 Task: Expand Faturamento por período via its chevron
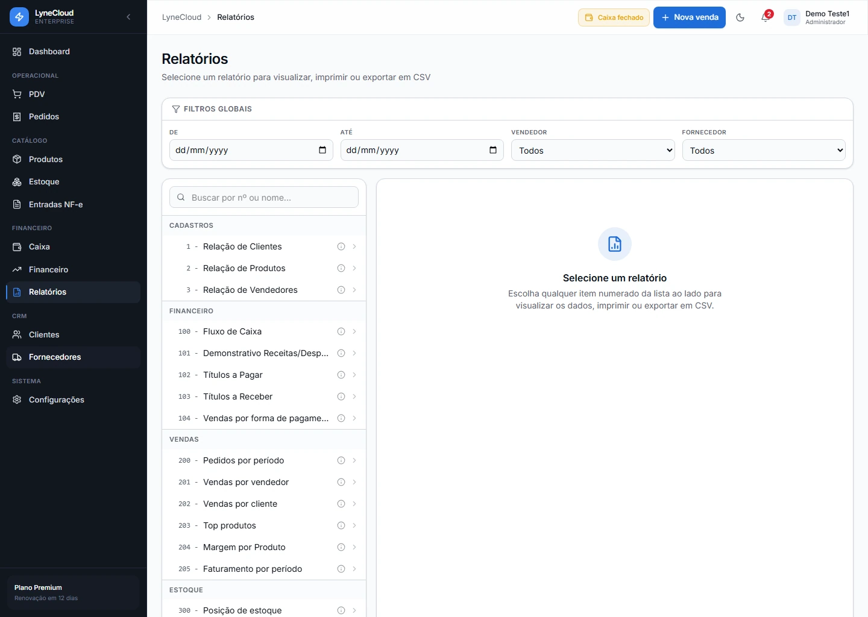click(x=354, y=569)
